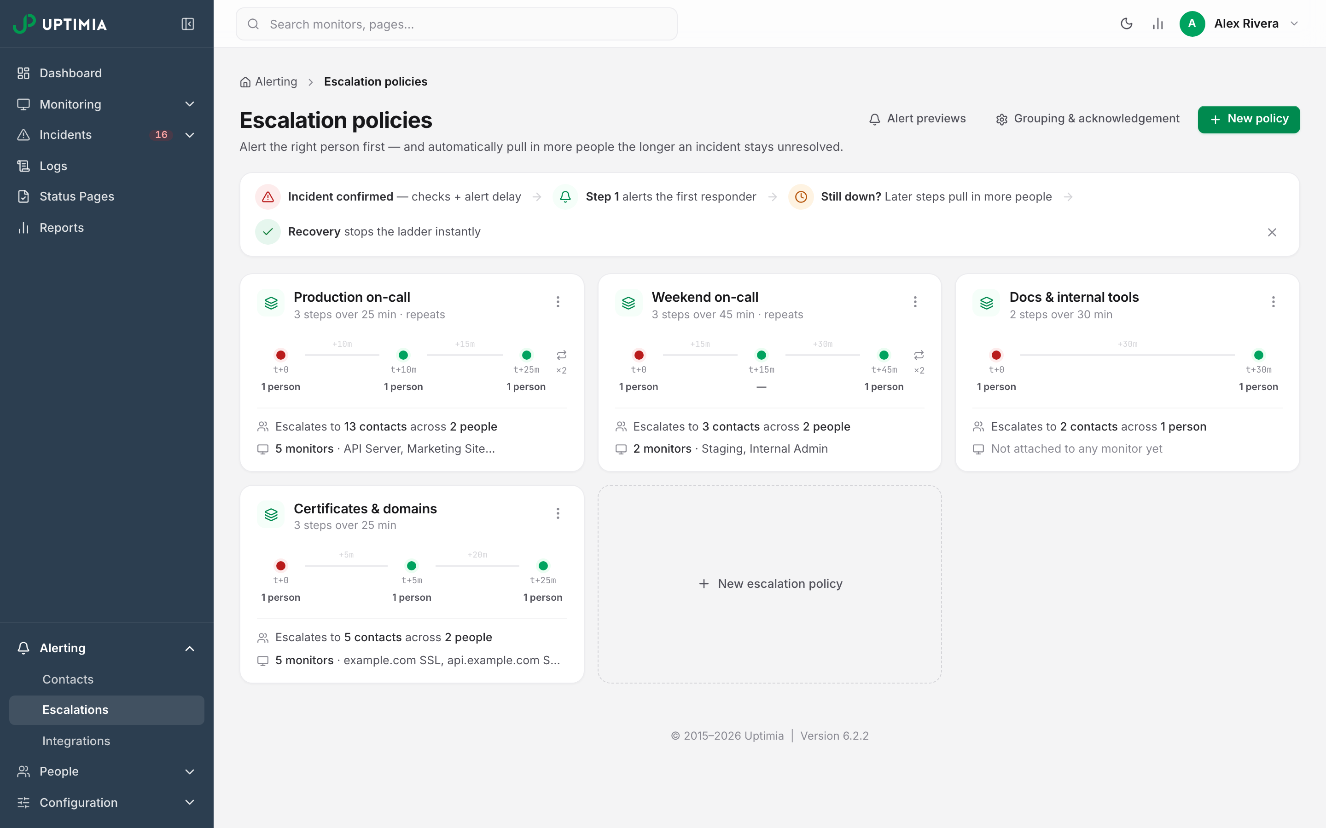The image size is (1326, 828).
Task: Toggle dark mode moon icon
Action: (1126, 23)
